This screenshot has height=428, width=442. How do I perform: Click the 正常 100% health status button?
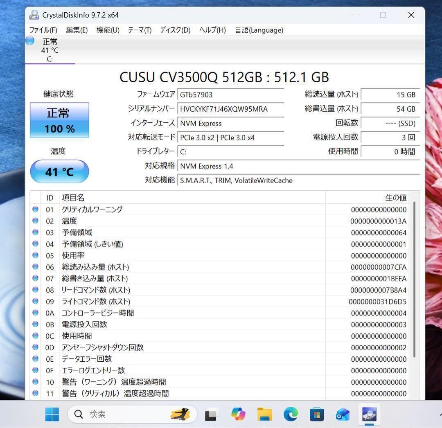pos(59,121)
